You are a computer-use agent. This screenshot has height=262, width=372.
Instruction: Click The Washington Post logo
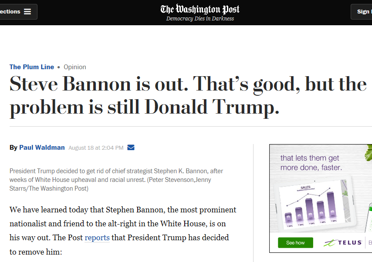(200, 9)
